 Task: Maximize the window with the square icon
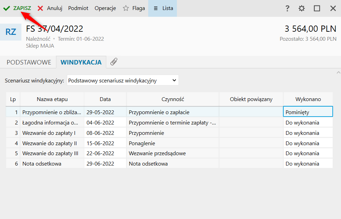coord(317,8)
